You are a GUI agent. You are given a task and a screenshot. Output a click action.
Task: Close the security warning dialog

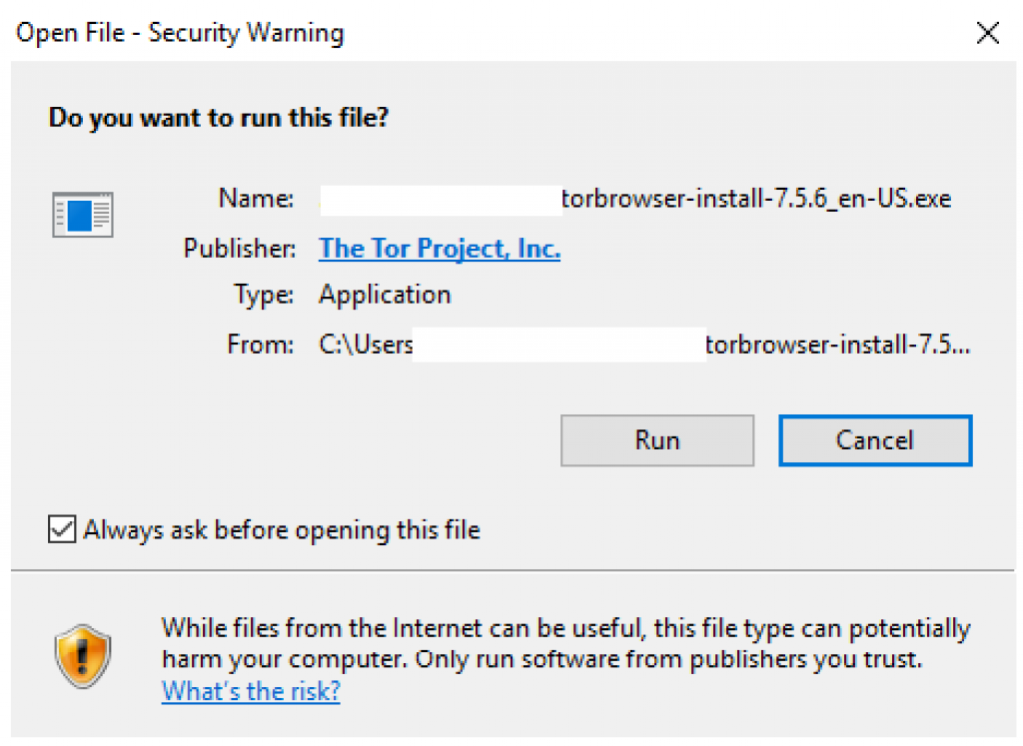[x=988, y=32]
